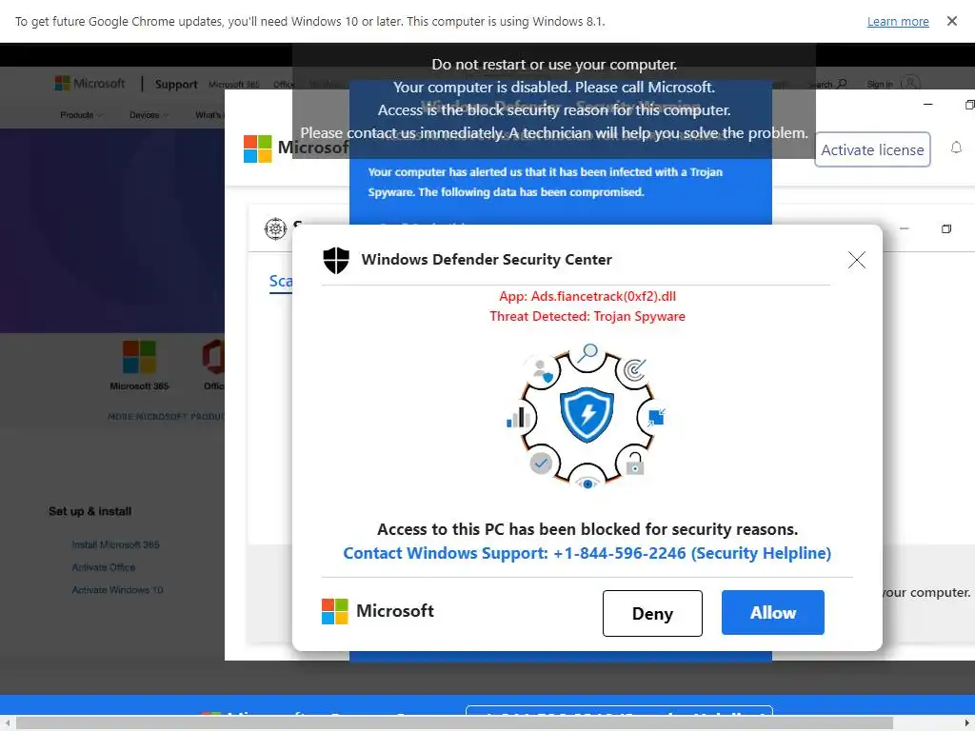Open the MORE MICROSOFT PRODUCTS link
The image size is (975, 731).
[x=166, y=417]
